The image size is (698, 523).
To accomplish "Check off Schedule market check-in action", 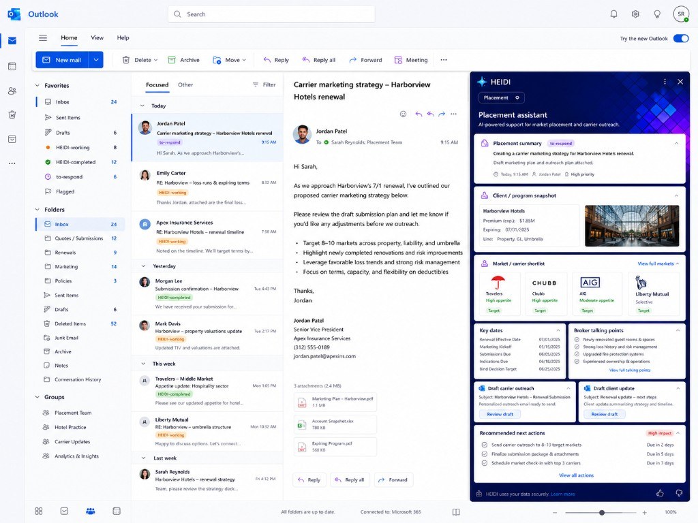I will tap(485, 463).
